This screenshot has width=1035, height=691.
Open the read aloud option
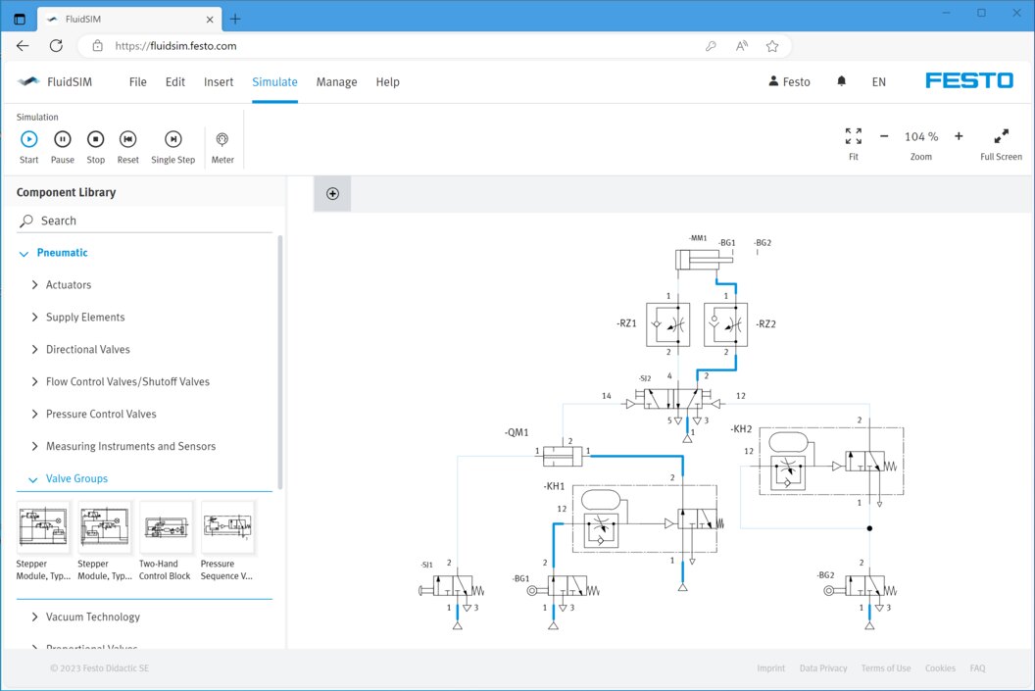[742, 45]
